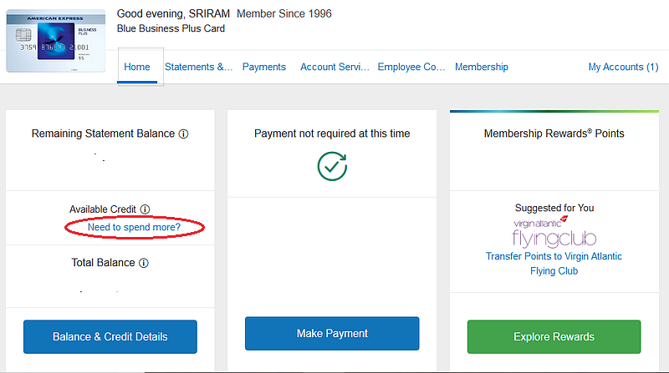Click the Member Since 1996 text

284,13
